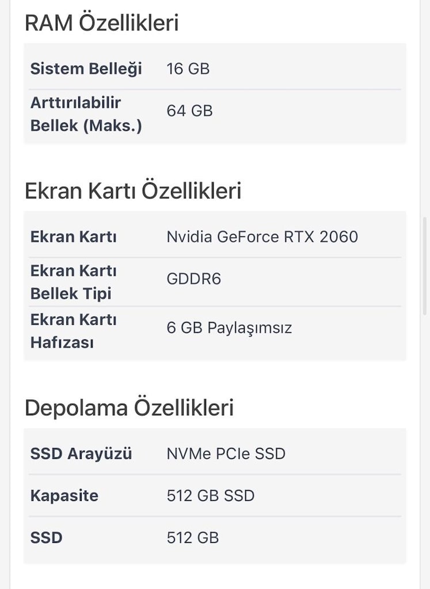Viewport: 430px width, 589px height.
Task: Click the Ekran Kartı Özellikleri heading
Action: [x=132, y=190]
